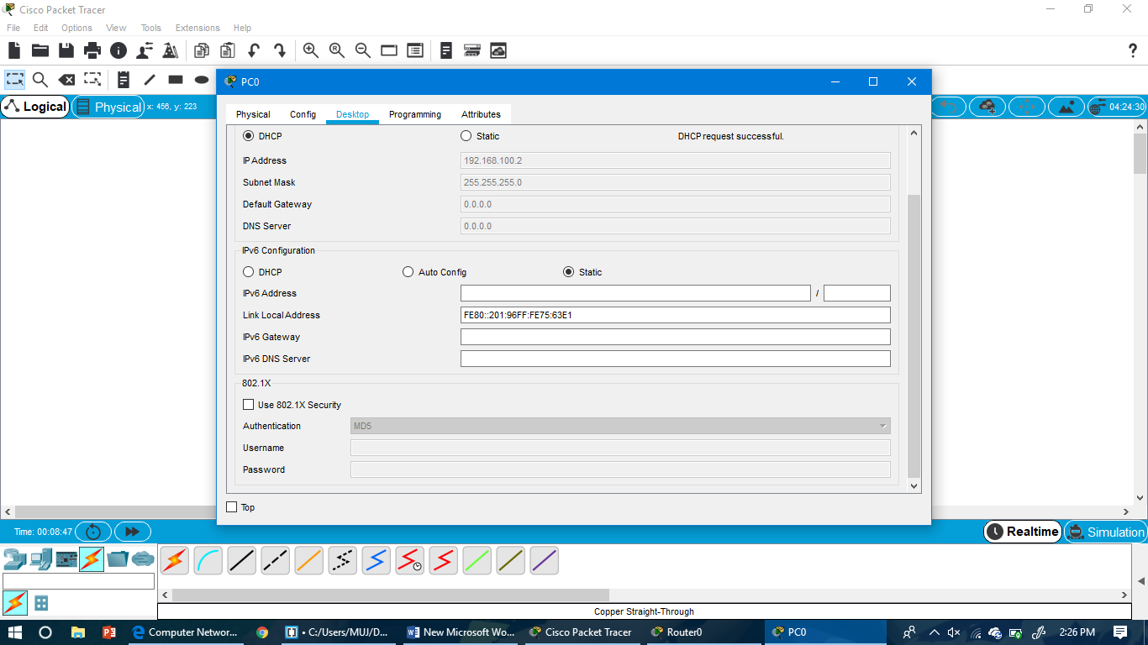The width and height of the screenshot is (1148, 645).
Task: Click the Realtime mode button
Action: [x=1022, y=532]
